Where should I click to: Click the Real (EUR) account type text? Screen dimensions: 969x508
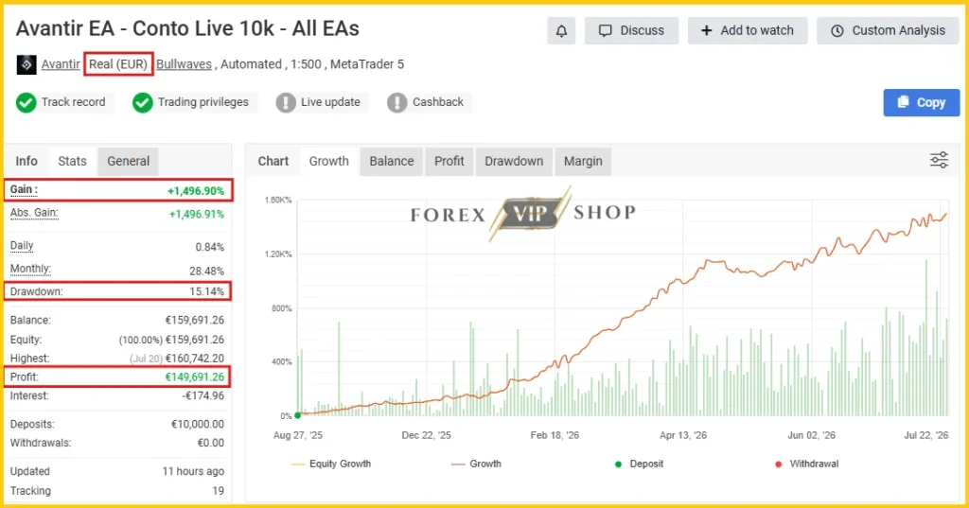118,64
